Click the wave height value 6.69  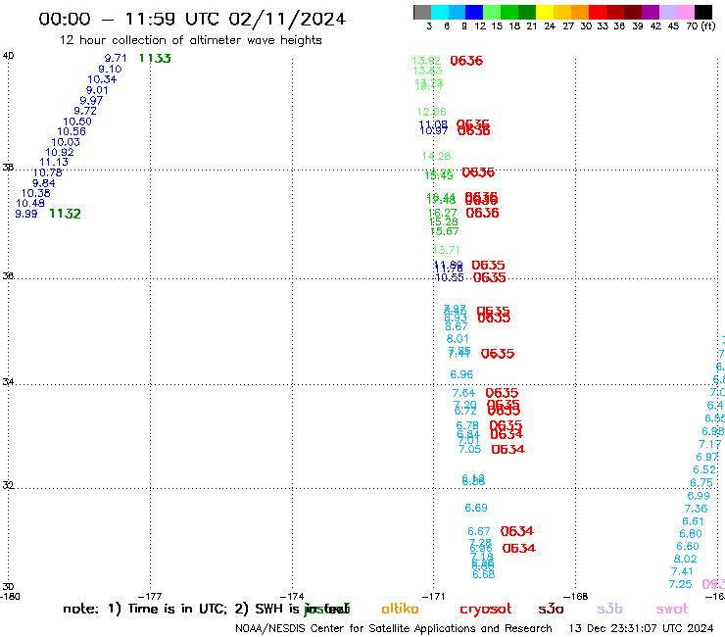[x=476, y=508]
